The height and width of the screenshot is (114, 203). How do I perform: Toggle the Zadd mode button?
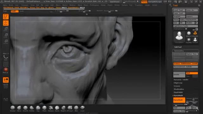(15, 11)
